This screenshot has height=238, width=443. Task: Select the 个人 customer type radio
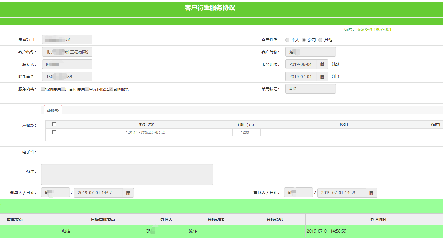[x=287, y=40]
